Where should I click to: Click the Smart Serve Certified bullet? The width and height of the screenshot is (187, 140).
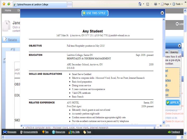click(x=82, y=74)
